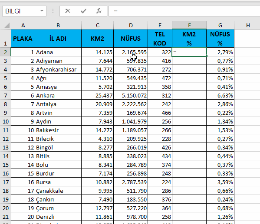The width and height of the screenshot is (260, 224).
Task: Cancel formula entry with the X icon
Action: pyautogui.click(x=67, y=11)
